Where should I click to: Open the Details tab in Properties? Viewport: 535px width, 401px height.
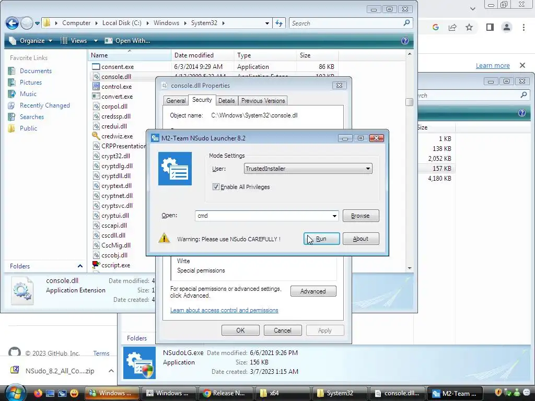pos(227,101)
